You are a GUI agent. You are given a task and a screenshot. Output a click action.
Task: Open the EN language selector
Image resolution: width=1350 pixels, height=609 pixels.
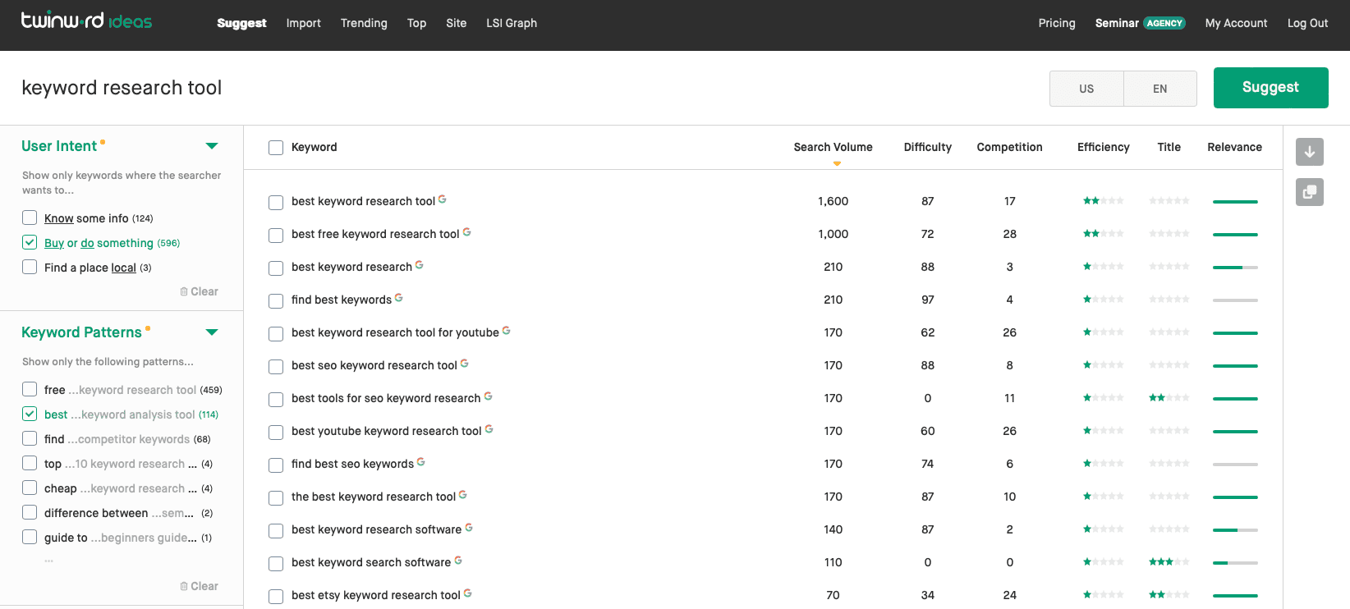(x=1160, y=89)
